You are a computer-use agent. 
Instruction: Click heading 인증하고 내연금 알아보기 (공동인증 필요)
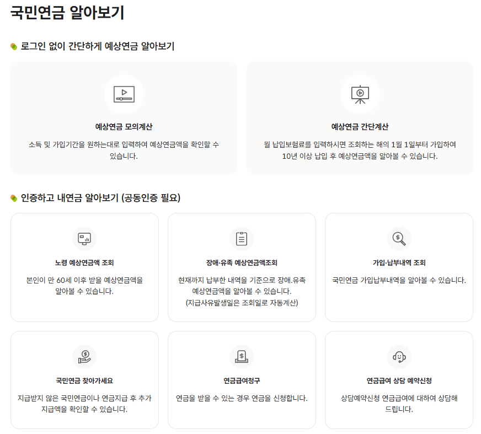pyautogui.click(x=100, y=198)
